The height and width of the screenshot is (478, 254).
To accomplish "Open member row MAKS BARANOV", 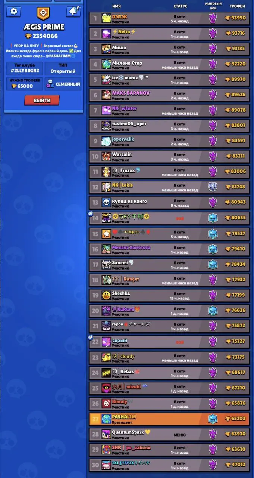I will coord(169,95).
